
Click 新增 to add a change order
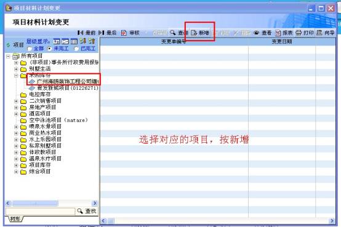click(200, 33)
